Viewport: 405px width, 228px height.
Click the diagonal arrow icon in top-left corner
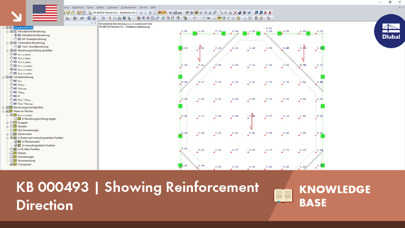tap(16, 16)
